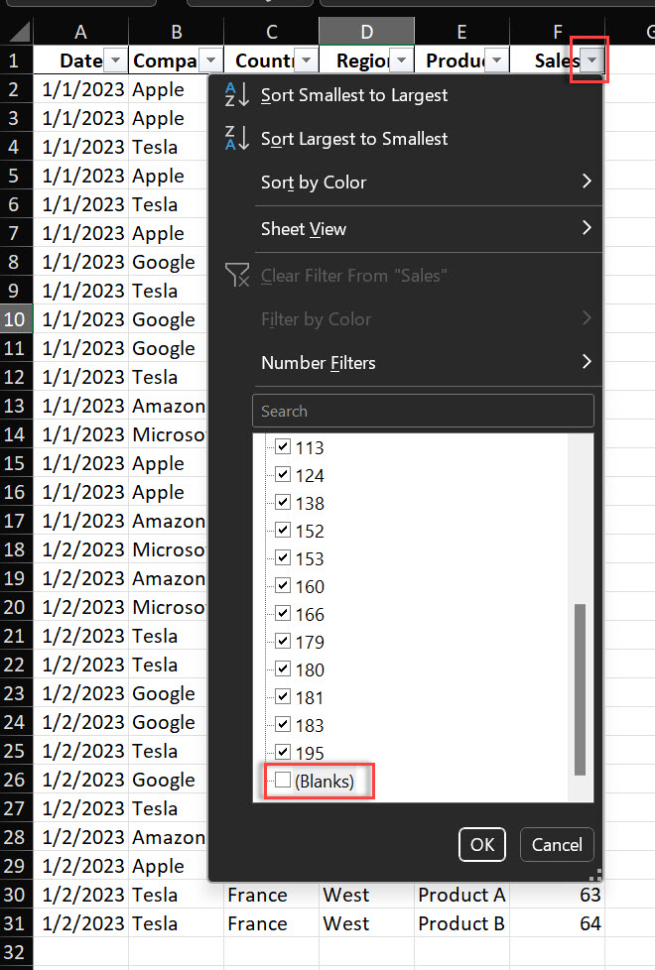Cancel the filter dialog
Viewport: 655px width, 970px height.
point(557,844)
